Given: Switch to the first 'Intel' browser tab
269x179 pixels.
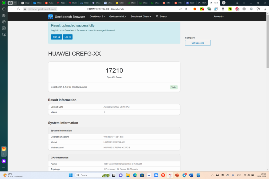Looking at the screenshot, I should 167,3.
